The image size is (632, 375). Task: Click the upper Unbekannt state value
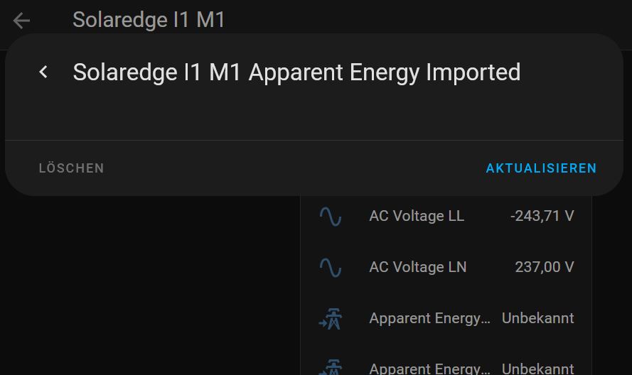pos(537,318)
